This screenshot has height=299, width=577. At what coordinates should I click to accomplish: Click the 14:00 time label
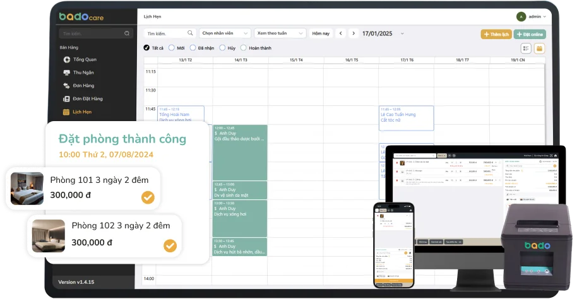tap(149, 278)
